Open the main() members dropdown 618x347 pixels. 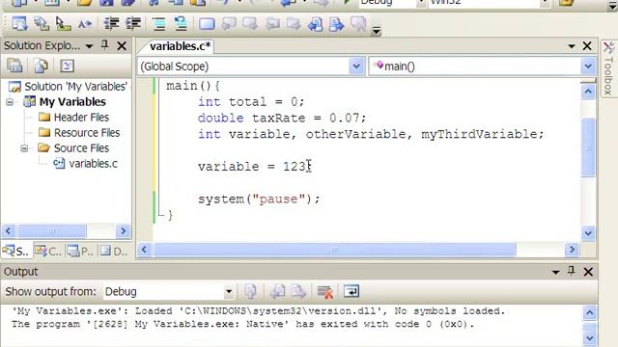(588, 67)
